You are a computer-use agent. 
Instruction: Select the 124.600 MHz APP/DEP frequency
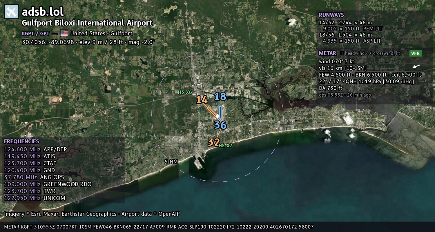[35, 150]
